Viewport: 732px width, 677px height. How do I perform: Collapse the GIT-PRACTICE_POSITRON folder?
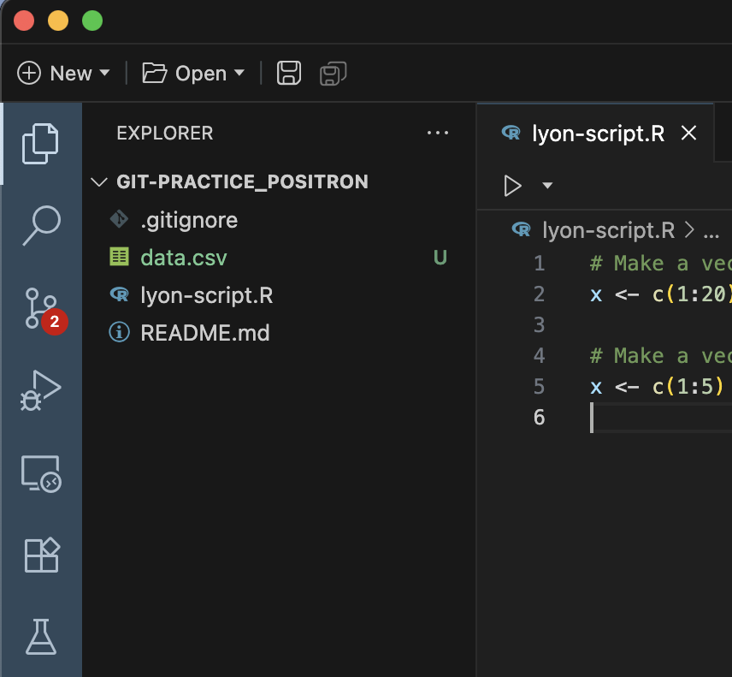click(x=98, y=181)
